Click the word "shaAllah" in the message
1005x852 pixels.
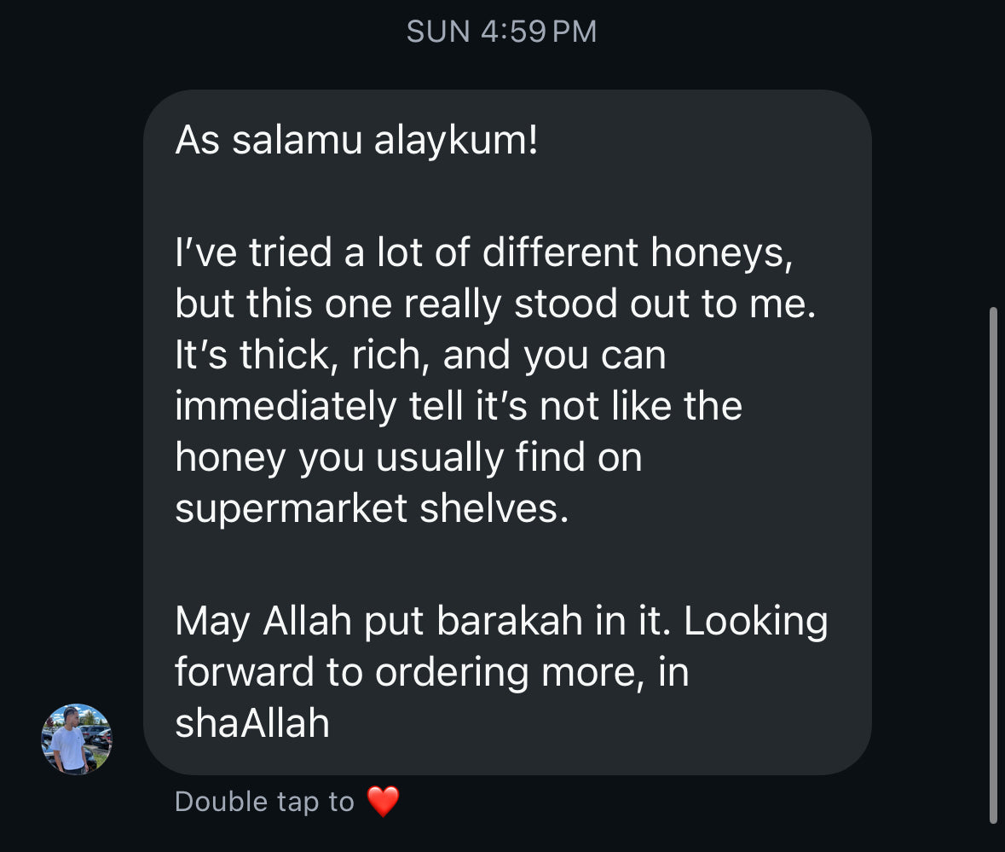pos(252,723)
